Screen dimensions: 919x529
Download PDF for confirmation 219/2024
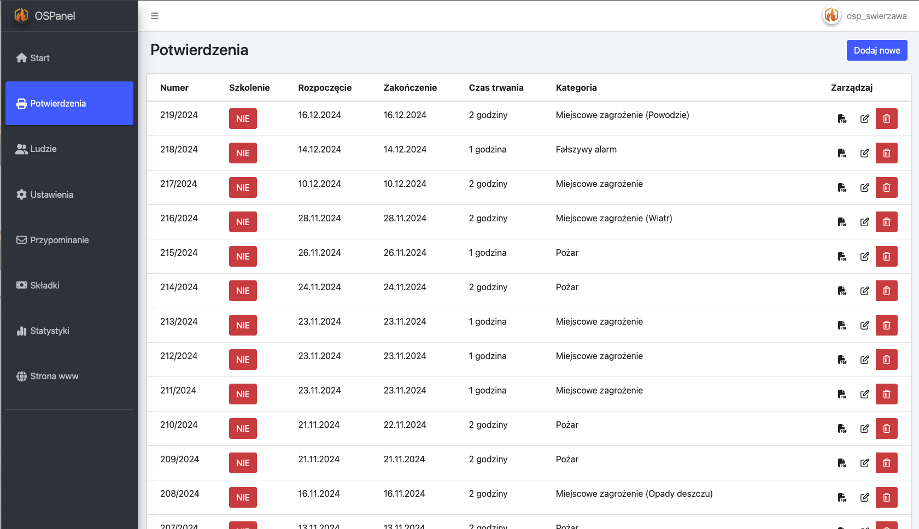[x=842, y=119]
